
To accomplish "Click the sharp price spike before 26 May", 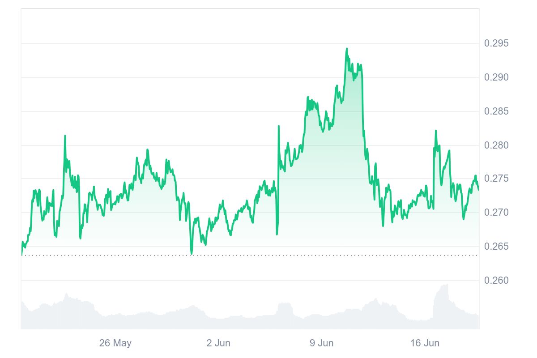I will tap(65, 136).
